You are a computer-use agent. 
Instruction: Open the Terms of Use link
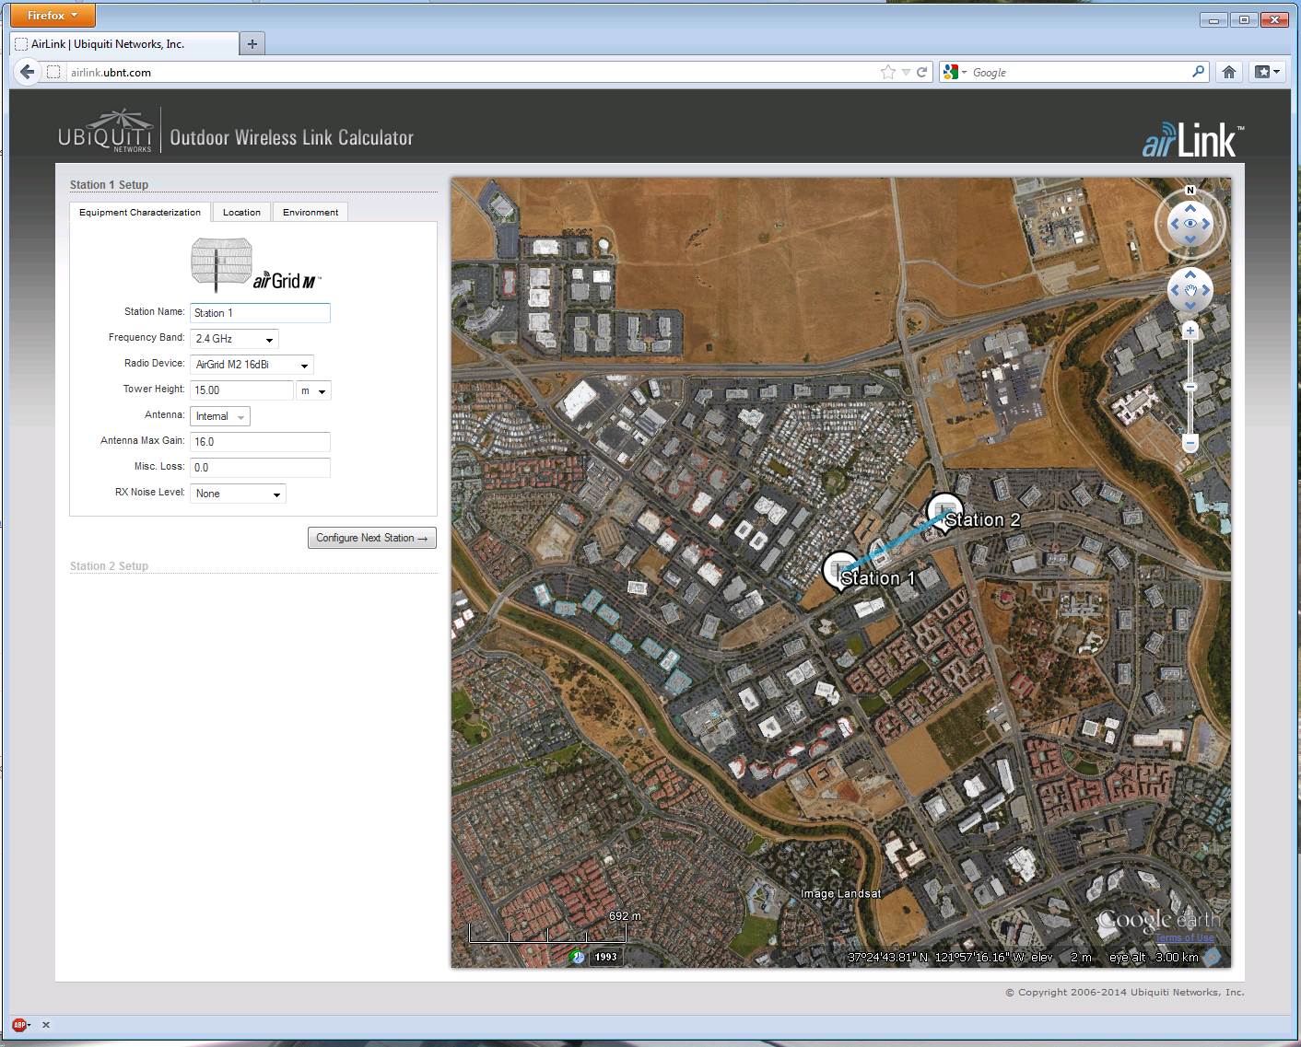(x=1184, y=937)
